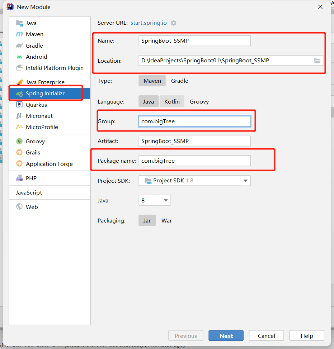The height and width of the screenshot is (349, 334).
Task: Focus the Group input field
Action: 194,121
